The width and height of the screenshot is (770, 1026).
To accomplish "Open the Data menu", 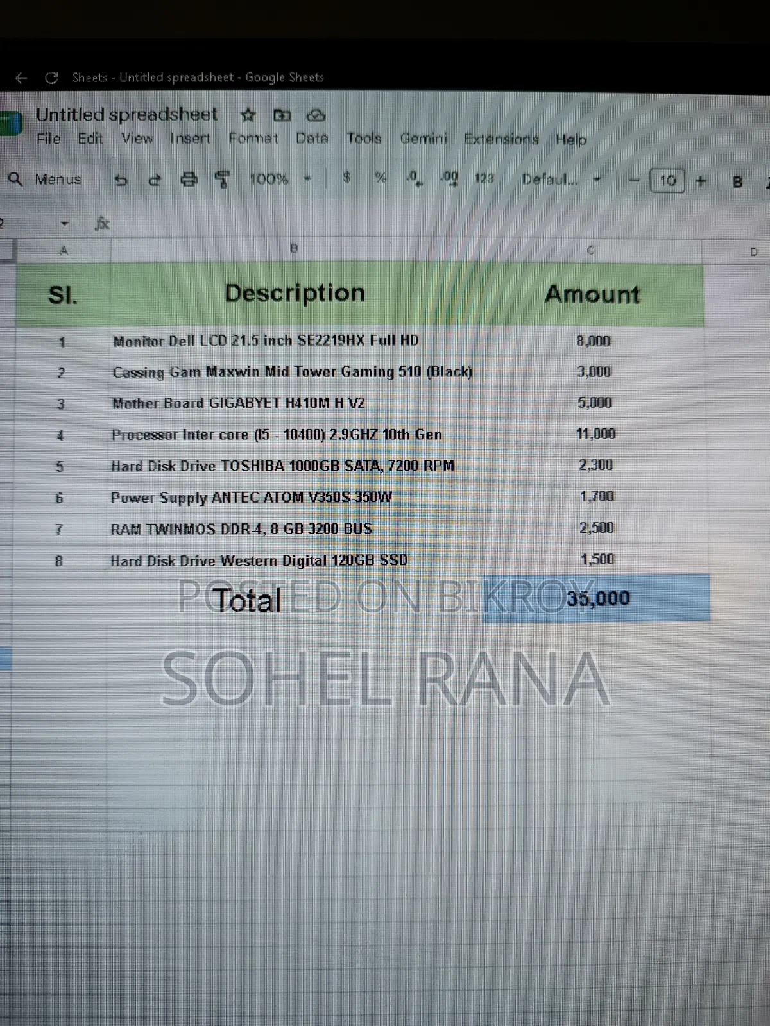I will coord(312,139).
